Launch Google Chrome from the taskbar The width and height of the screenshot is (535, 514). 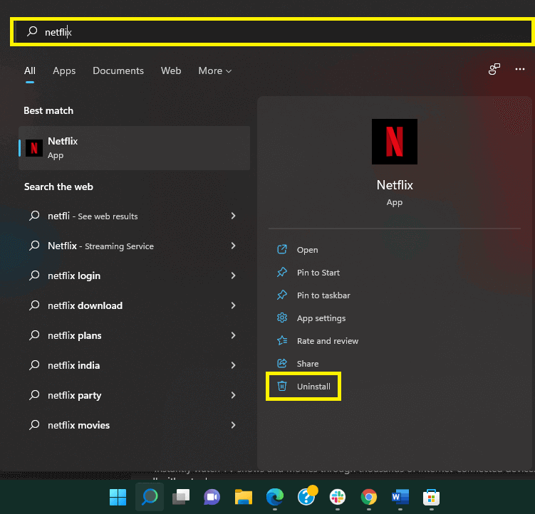coord(368,496)
